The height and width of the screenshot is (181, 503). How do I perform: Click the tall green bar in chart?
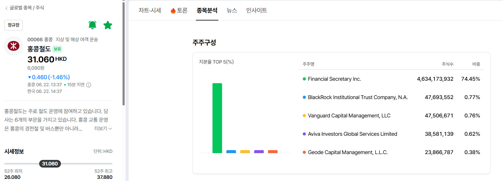point(217,118)
